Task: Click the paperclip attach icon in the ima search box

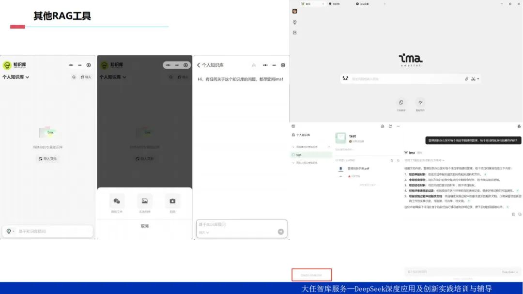Action: point(466,79)
